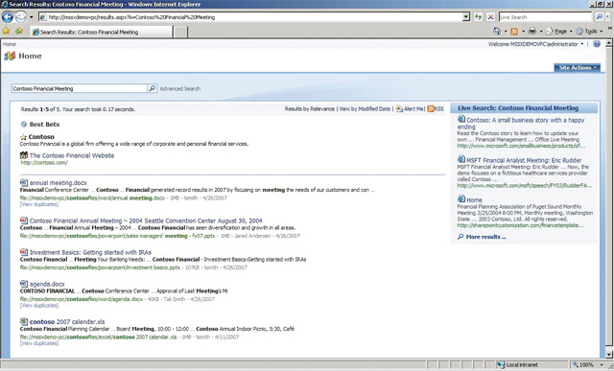Stop loading with the red X icon
Image resolution: width=614 pixels, height=371 pixels.
490,17
